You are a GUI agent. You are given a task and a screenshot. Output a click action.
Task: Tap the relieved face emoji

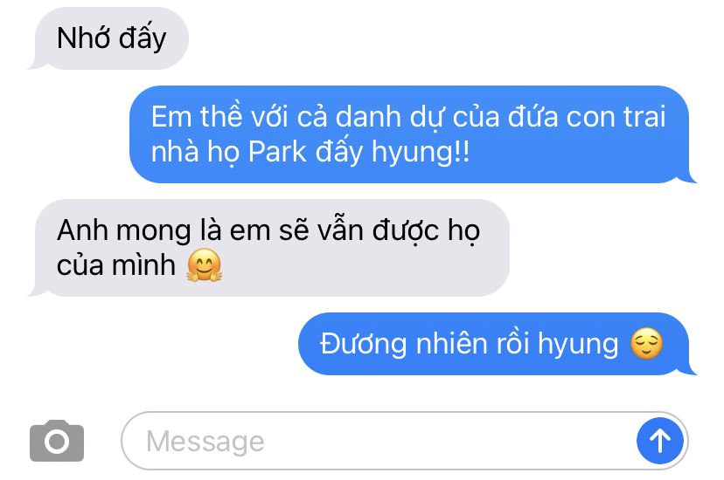[x=646, y=344]
